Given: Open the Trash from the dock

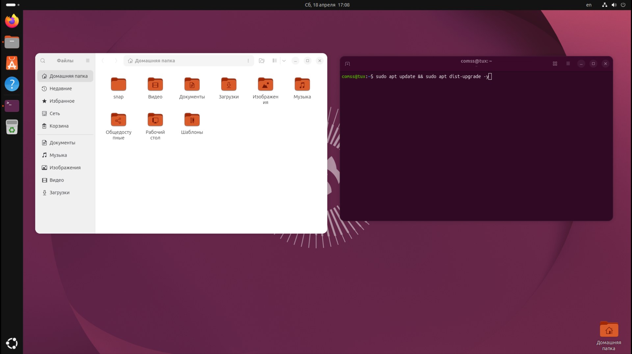Looking at the screenshot, I should 12,127.
